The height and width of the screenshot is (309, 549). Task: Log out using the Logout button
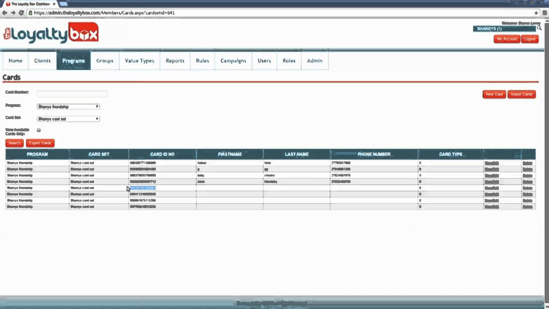[530, 39]
